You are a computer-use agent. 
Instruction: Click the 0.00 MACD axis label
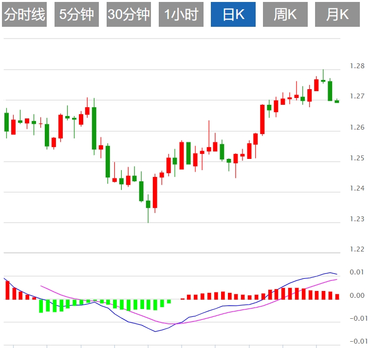coord(357,295)
